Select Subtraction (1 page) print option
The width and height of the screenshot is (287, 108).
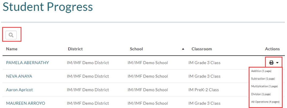pos(263,79)
